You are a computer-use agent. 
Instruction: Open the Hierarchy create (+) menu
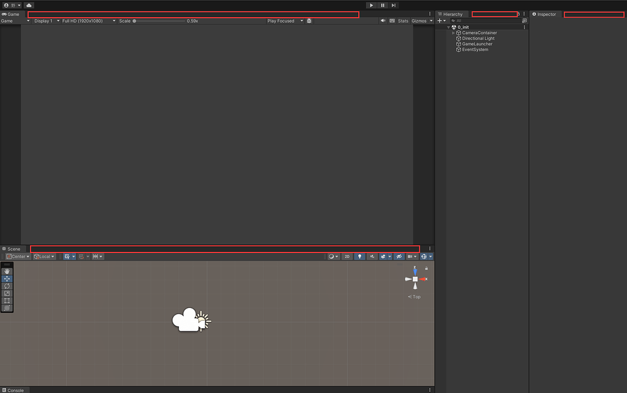(x=440, y=20)
